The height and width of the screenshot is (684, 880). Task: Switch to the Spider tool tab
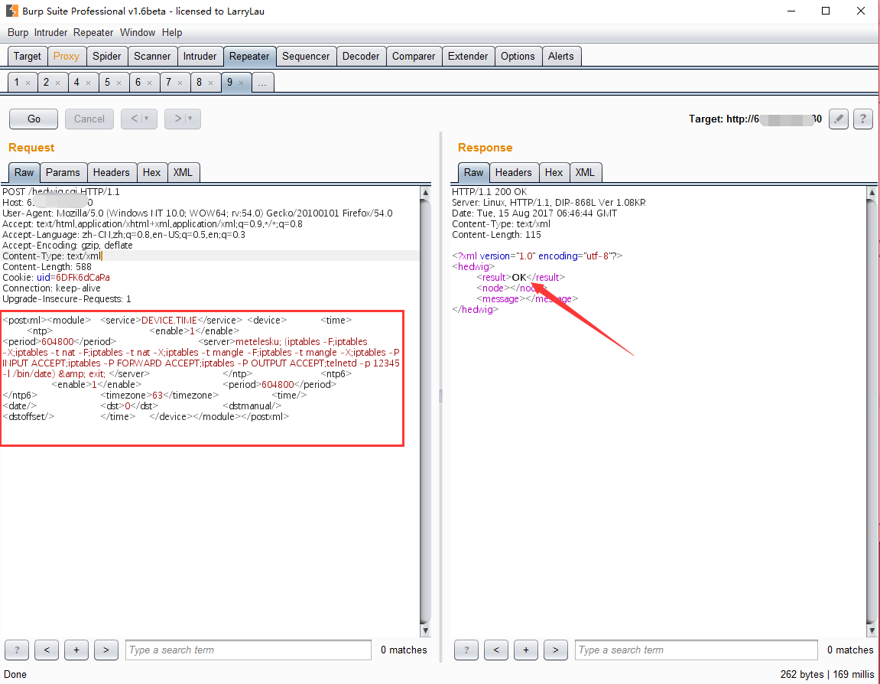(106, 56)
